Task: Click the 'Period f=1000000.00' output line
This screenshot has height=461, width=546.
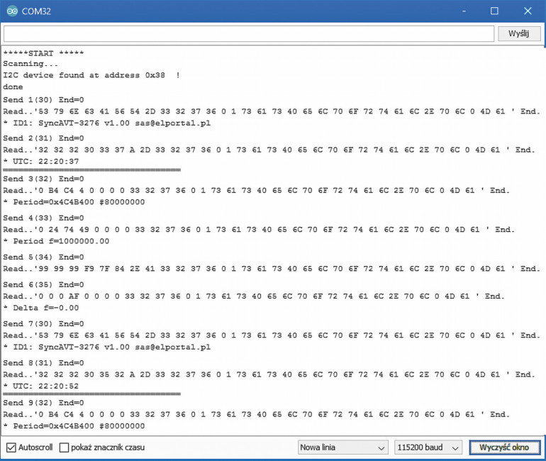Action: tap(56, 241)
